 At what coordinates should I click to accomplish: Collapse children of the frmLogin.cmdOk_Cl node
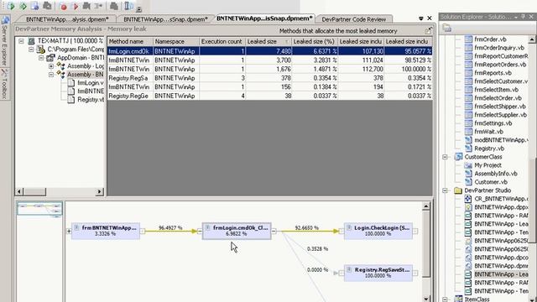point(274,232)
